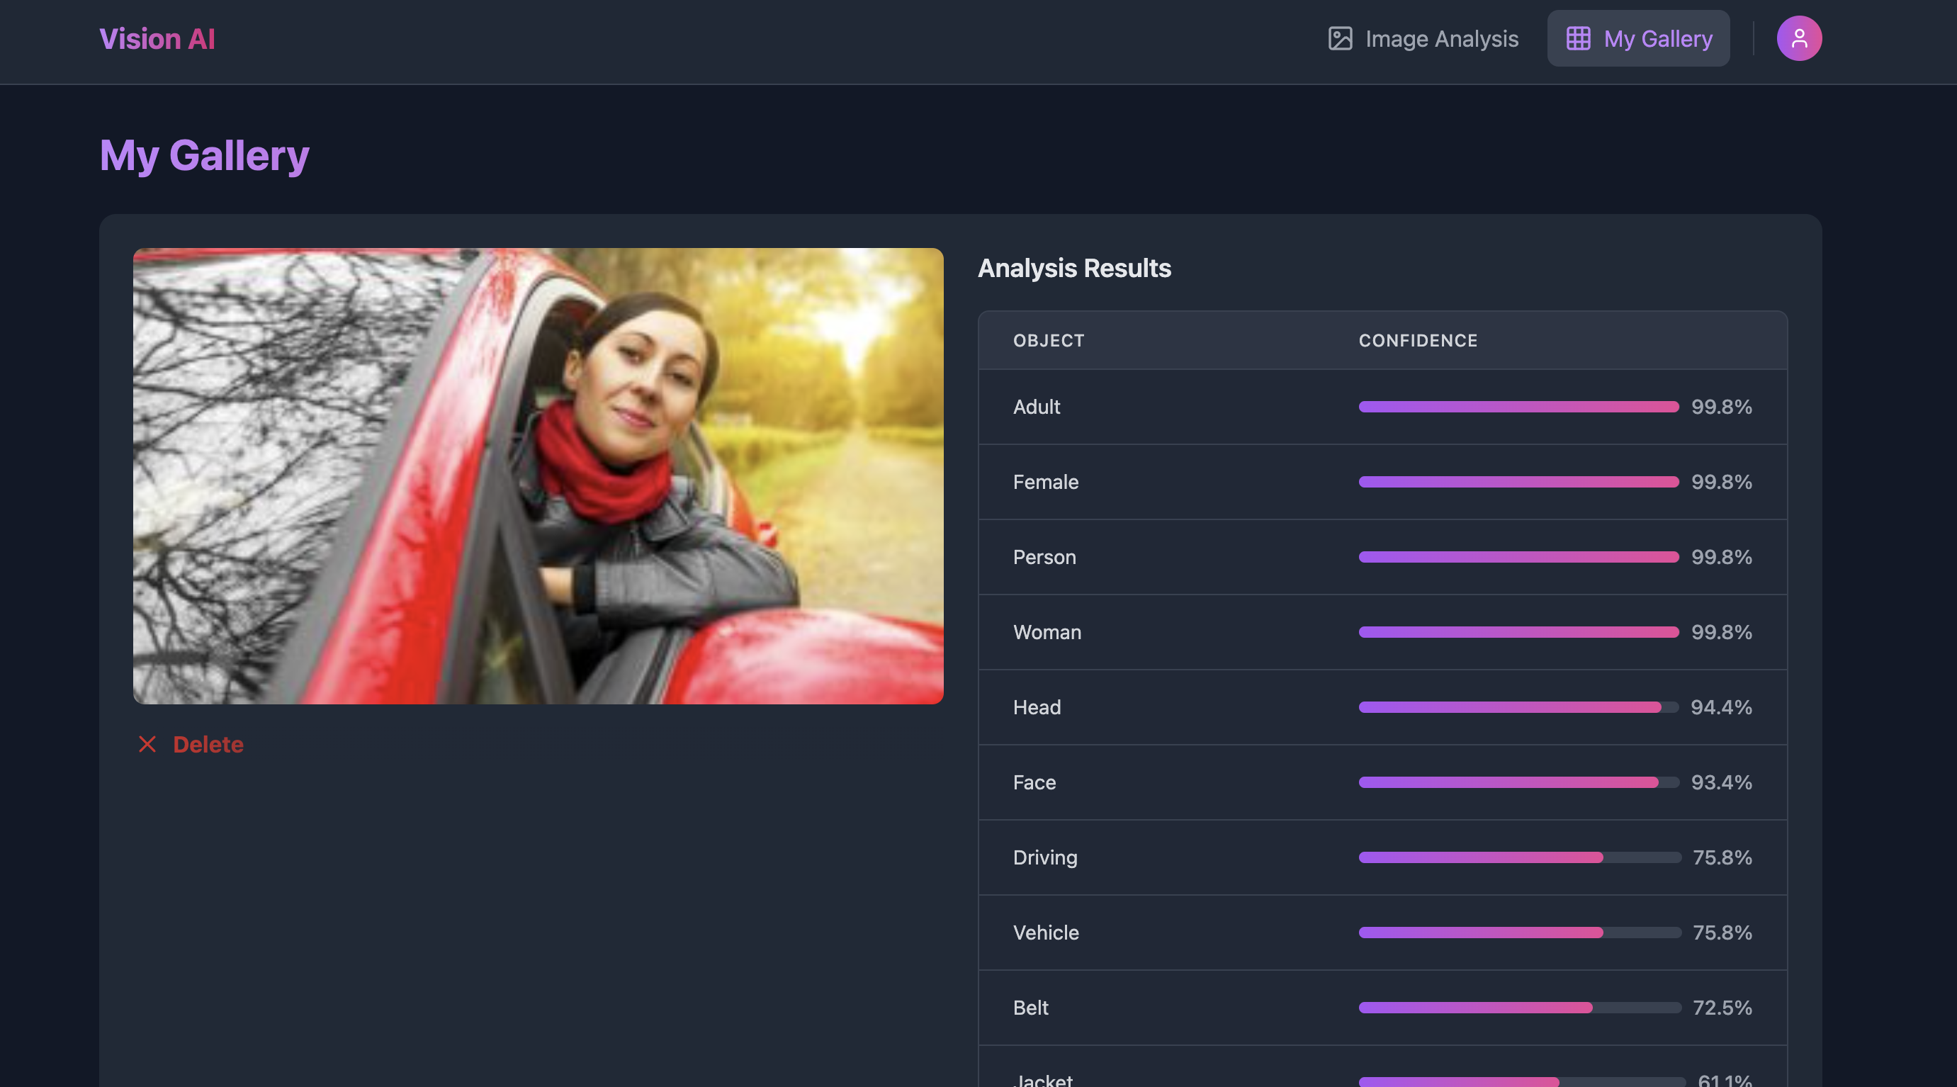This screenshot has width=1957, height=1087.
Task: Select the Belt row label
Action: pyautogui.click(x=1030, y=1008)
